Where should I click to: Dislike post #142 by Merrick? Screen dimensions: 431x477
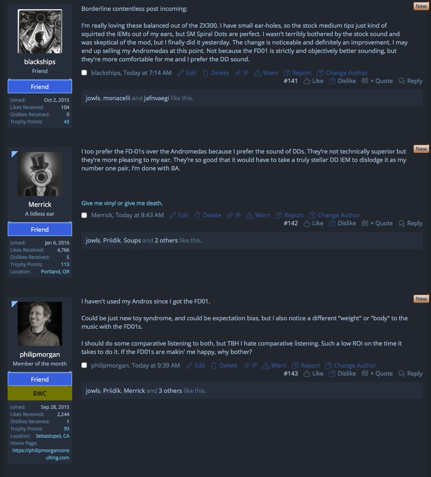pos(342,223)
